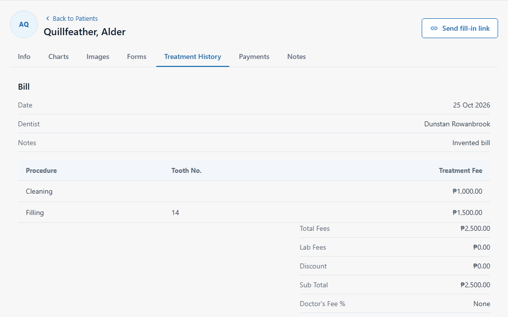Click the Discount amount ₱0.00
508x317 pixels.
point(481,266)
